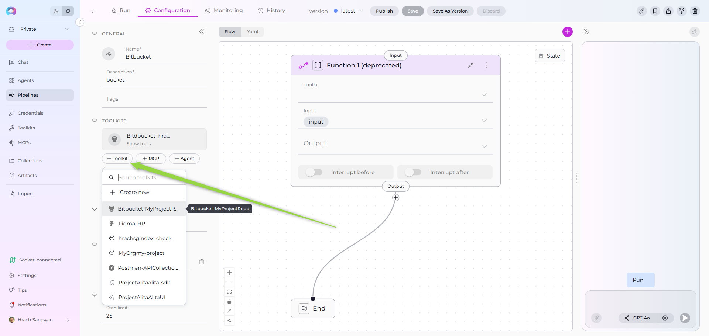Click the bookmark icon in top toolbar
Image resolution: width=709 pixels, height=336 pixels.
click(x=655, y=11)
